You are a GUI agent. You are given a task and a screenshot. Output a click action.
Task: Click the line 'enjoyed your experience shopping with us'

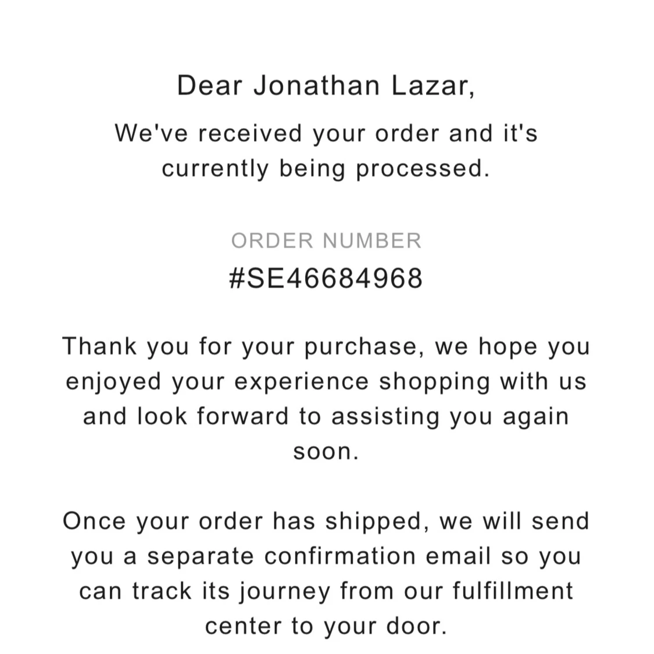(326, 381)
